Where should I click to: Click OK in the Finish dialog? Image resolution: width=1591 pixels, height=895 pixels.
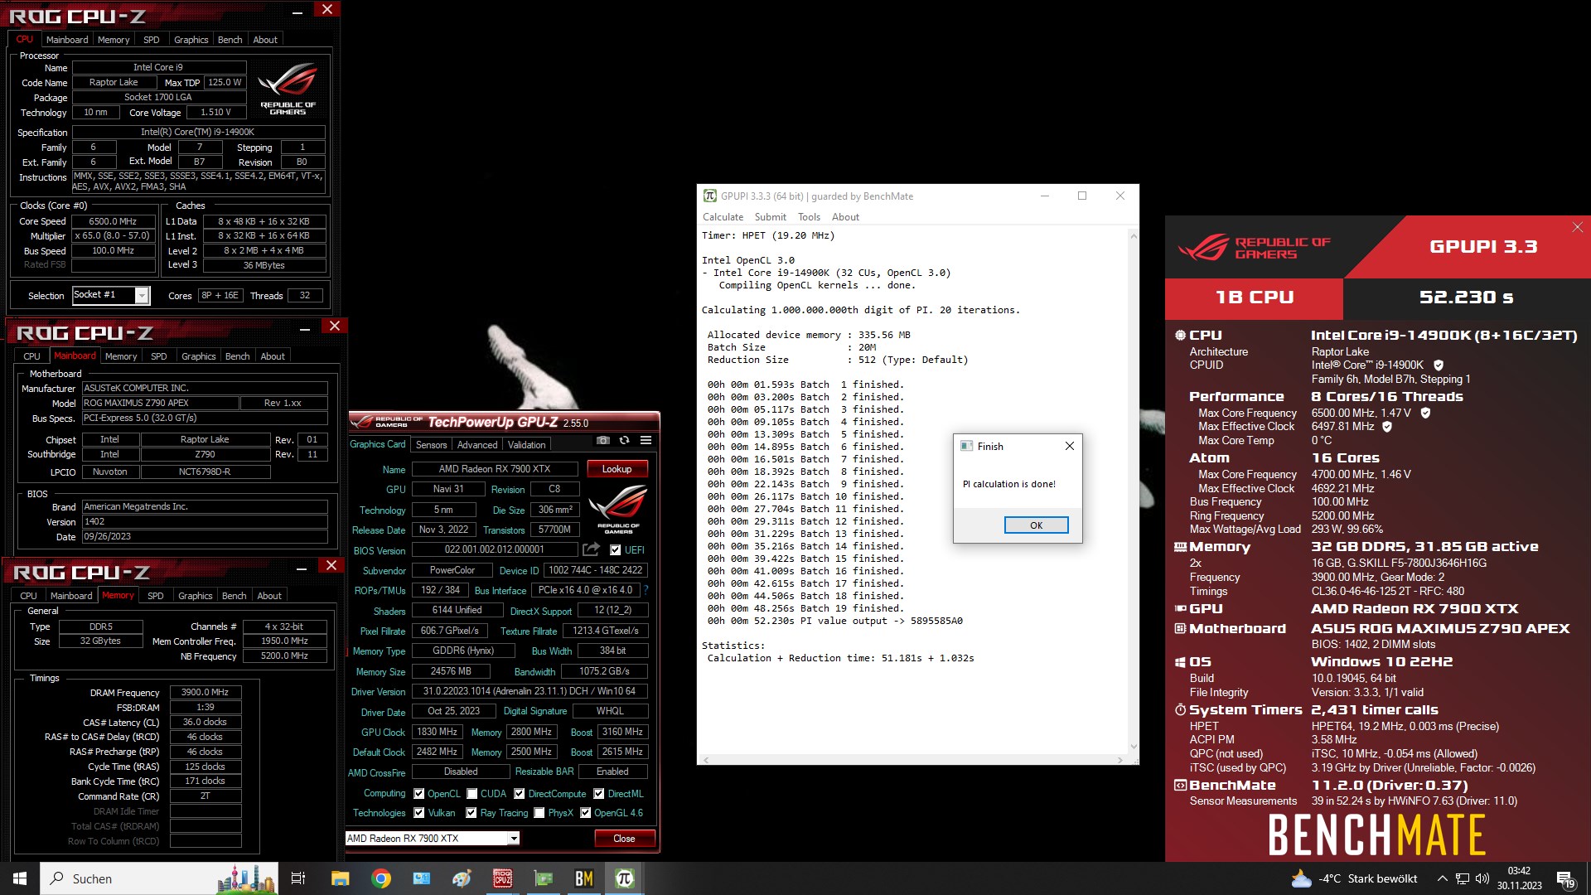1036,525
